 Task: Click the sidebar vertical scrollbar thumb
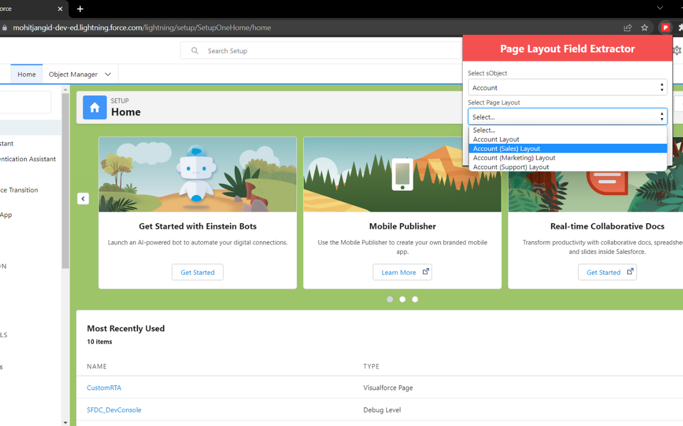point(65,181)
